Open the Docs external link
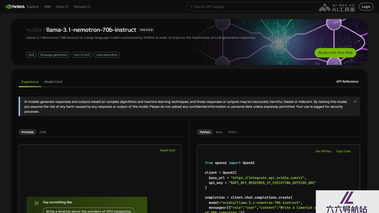 pyautogui.click(x=62, y=7)
